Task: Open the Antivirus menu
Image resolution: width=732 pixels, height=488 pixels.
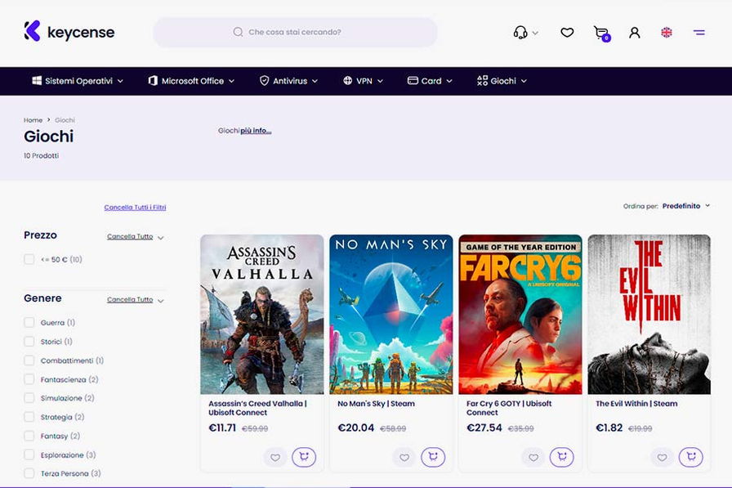Action: (x=288, y=81)
